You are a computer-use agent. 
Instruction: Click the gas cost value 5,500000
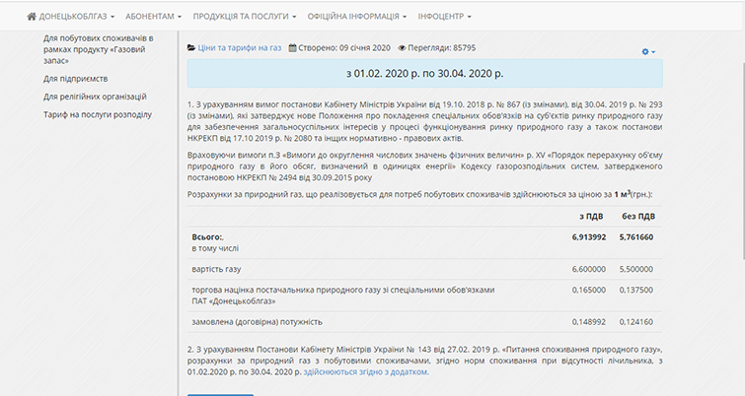click(x=636, y=269)
